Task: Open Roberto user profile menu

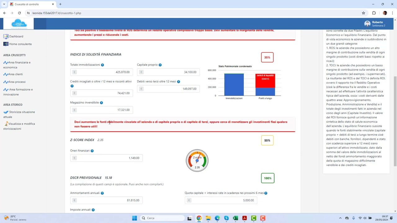Action: 375,24
